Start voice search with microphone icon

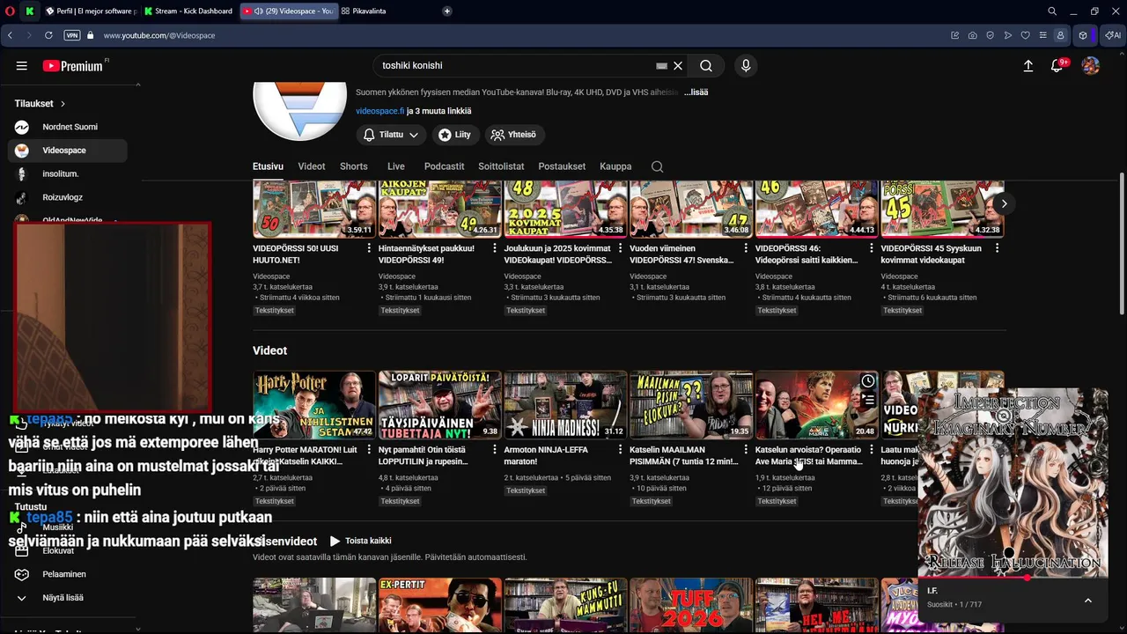746,66
